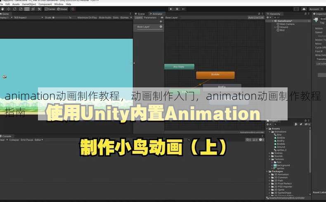Open the Window menu
This screenshot has height=202, width=326.
59,4
